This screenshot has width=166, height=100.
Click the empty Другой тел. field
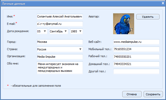pyautogui.click(x=136, y=72)
